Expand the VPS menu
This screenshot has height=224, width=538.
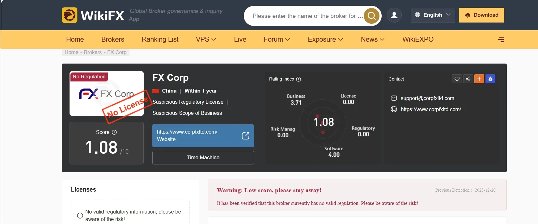coord(206,39)
